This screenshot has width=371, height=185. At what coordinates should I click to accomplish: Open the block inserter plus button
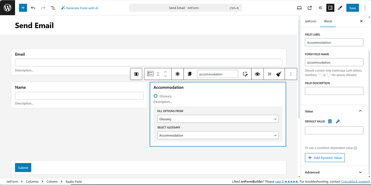pos(23,8)
